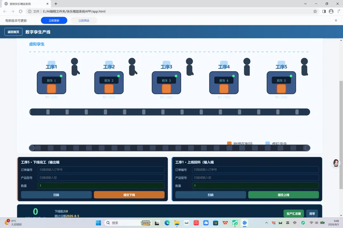Open the floating assistant avatar
Image resolution: width=343 pixels, height=228 pixels.
(336, 163)
